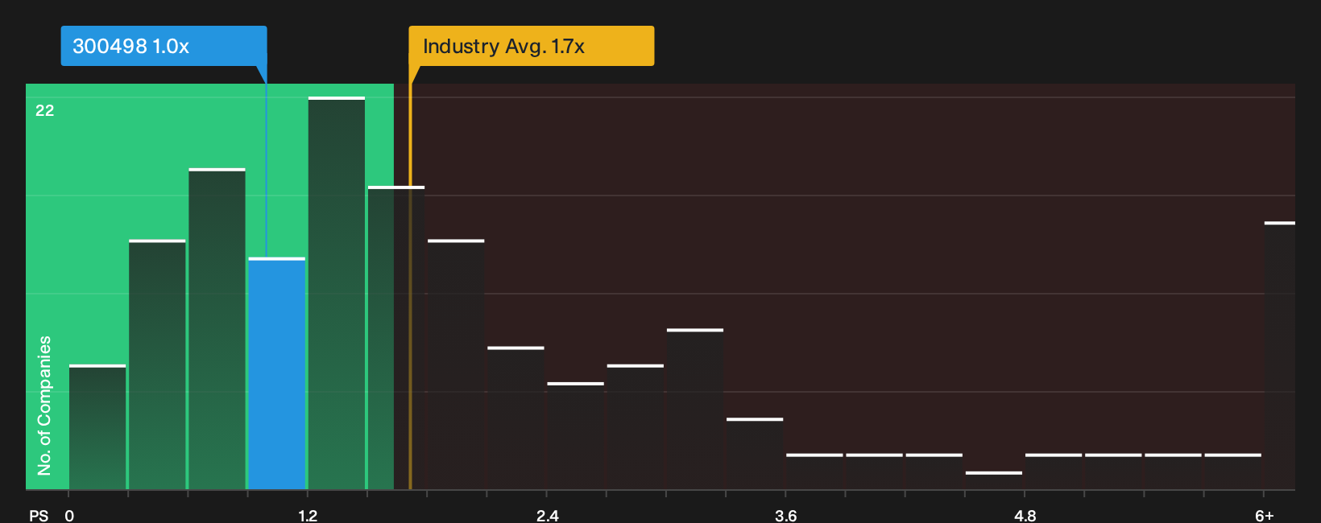1321x523 pixels.
Task: Click the 'PS' axis label
Action: [39, 515]
